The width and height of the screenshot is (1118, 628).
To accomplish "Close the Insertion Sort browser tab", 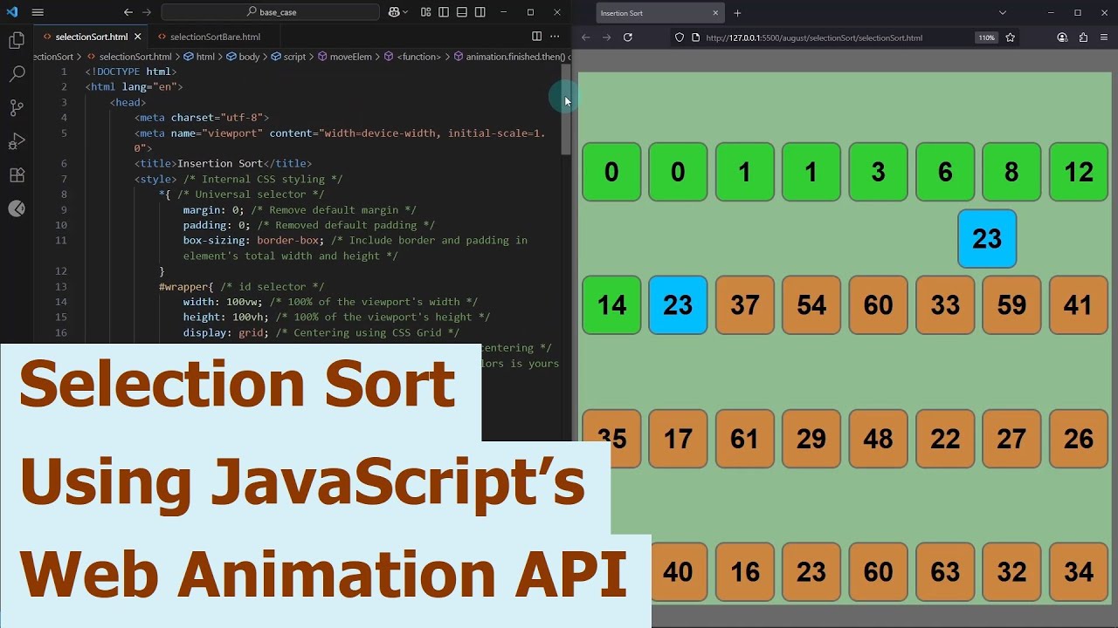I will (715, 13).
